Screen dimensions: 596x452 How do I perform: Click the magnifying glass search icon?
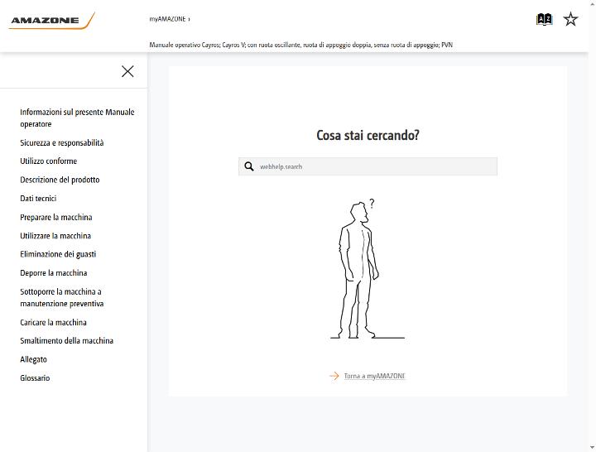click(x=249, y=166)
